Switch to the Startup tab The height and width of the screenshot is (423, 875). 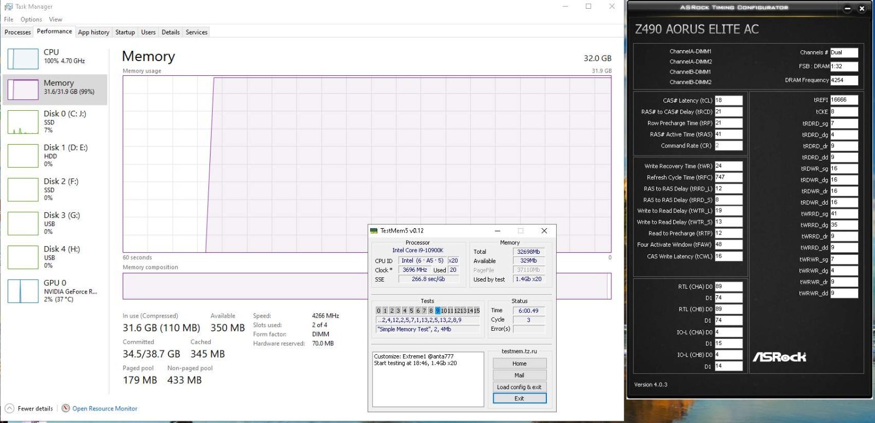125,32
